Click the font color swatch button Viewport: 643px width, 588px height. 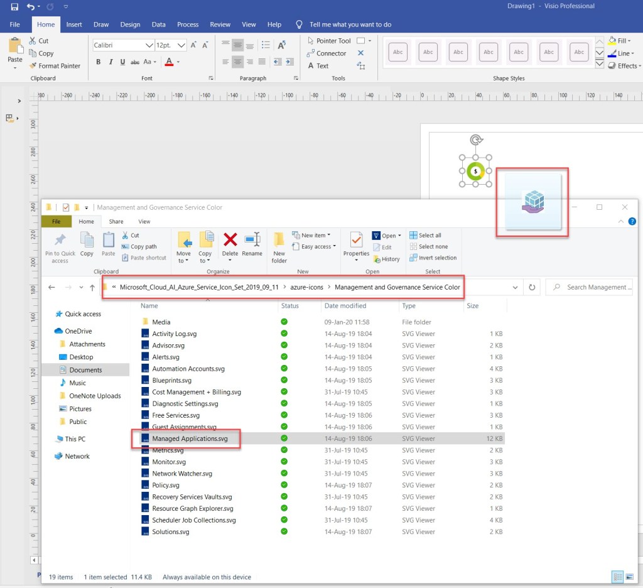(x=168, y=62)
